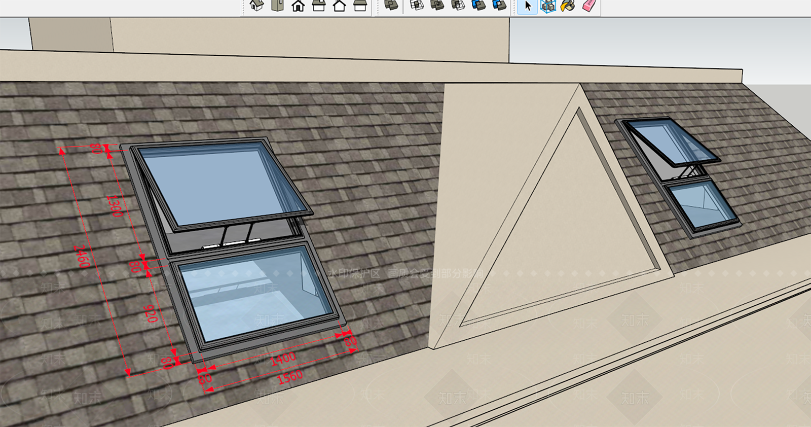Switch to the Front view
The width and height of the screenshot is (811, 427).
pyautogui.click(x=298, y=6)
